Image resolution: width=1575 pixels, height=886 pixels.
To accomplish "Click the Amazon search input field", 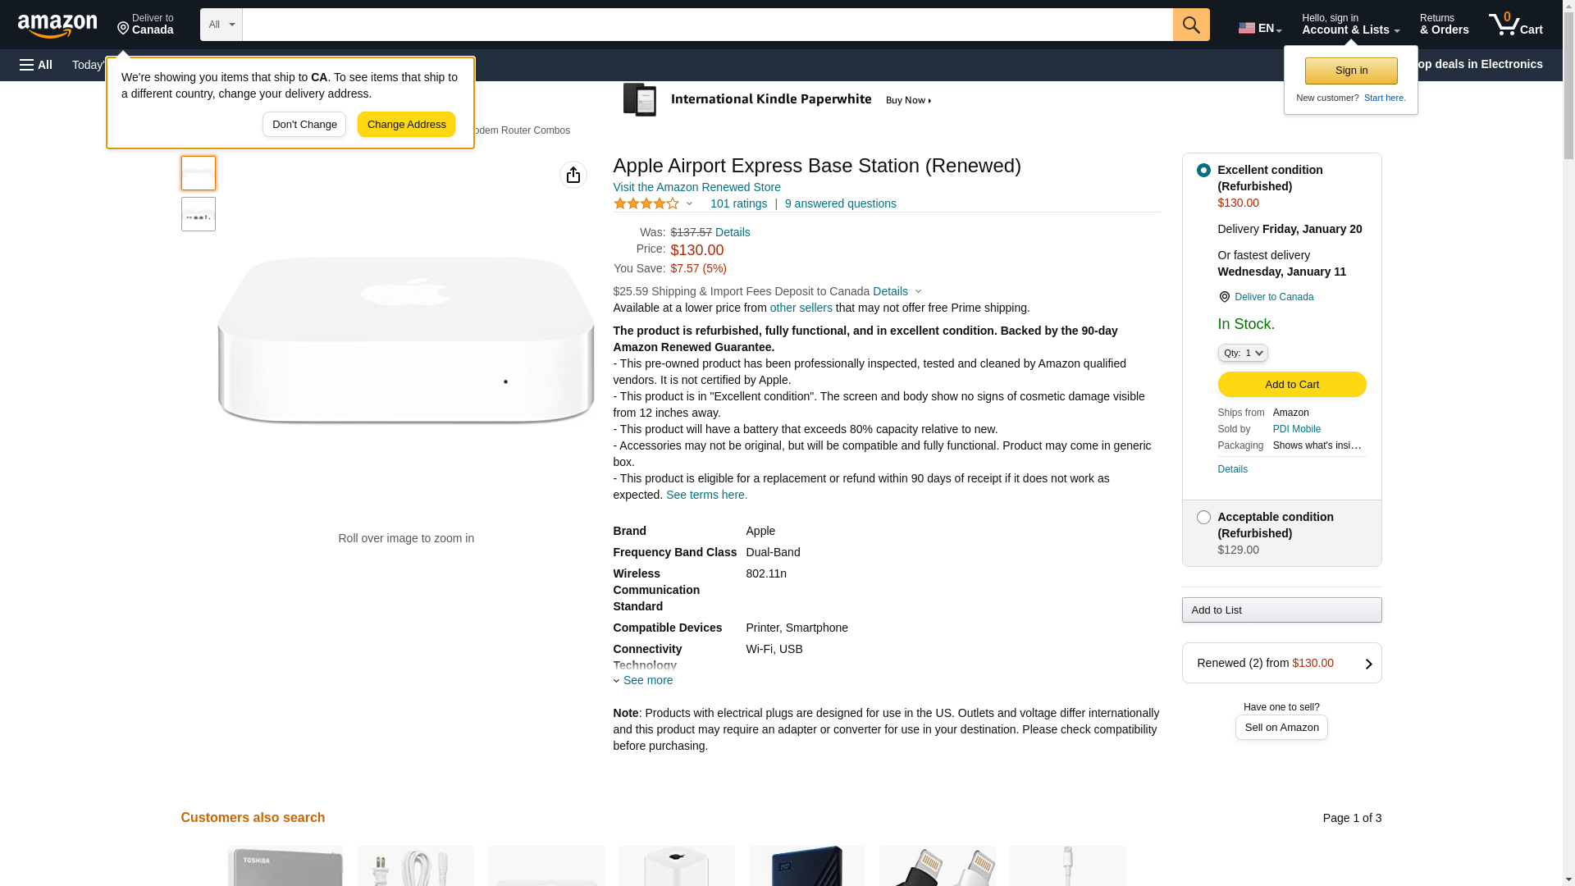I will 707,25.
